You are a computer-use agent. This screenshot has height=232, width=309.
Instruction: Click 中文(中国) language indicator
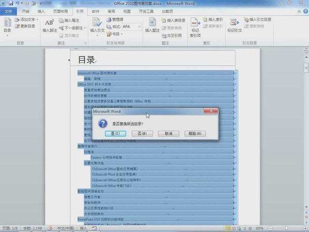tap(66, 228)
